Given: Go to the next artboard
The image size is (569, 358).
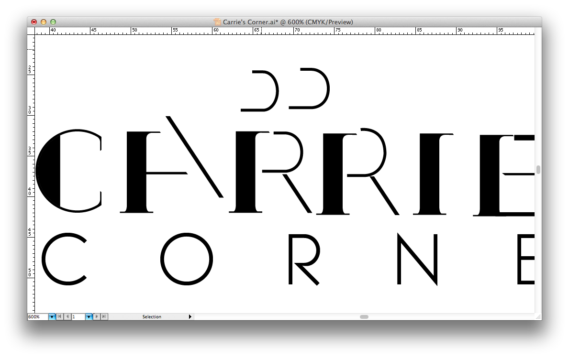Looking at the screenshot, I should [x=97, y=316].
